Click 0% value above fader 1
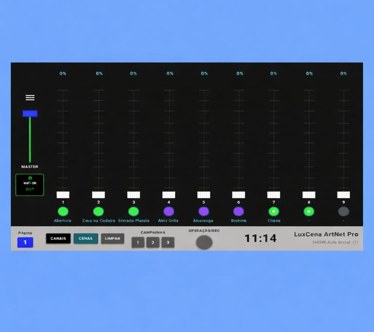This screenshot has height=332, width=374. [63, 73]
